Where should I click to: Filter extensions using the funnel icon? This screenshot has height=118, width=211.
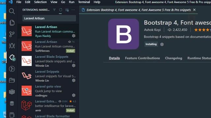pyautogui.click(x=54, y=10)
